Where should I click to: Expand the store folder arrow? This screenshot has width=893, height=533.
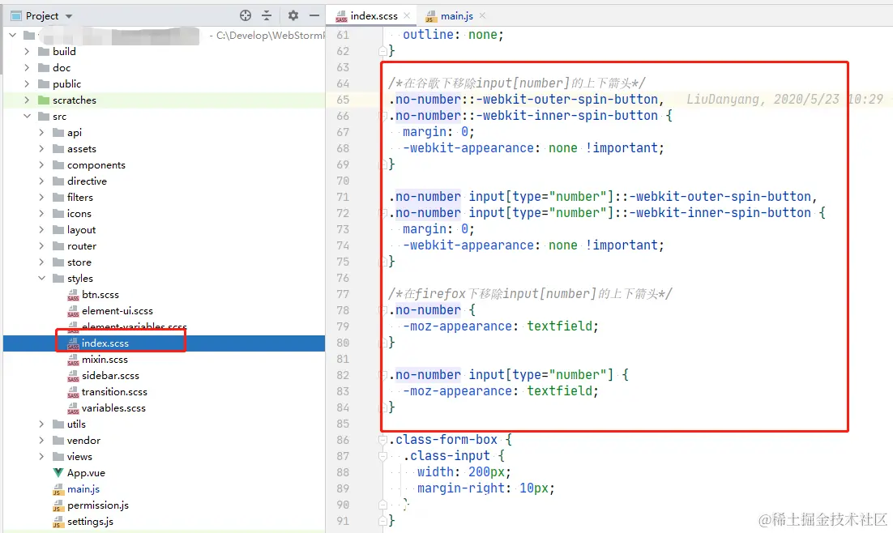pyautogui.click(x=41, y=262)
